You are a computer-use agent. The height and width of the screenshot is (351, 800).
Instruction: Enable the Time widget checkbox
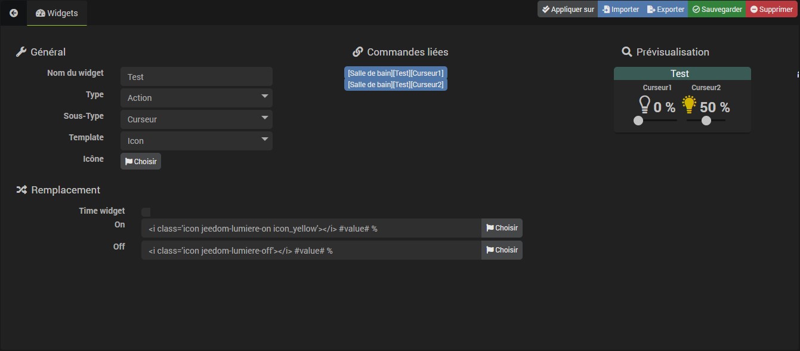(x=146, y=212)
